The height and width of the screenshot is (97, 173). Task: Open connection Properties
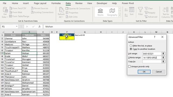point(72,13)
